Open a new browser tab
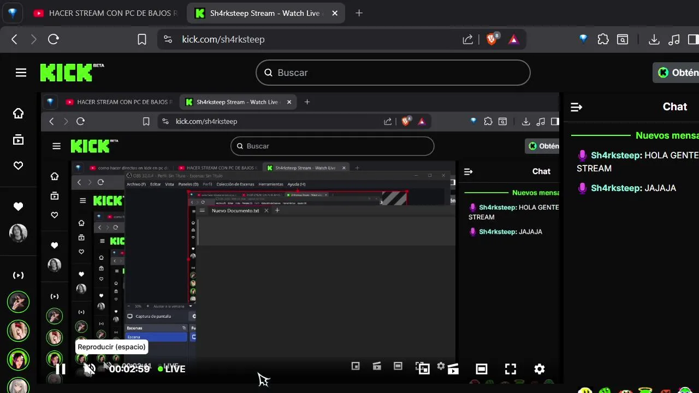This screenshot has height=393, width=699. (x=359, y=13)
